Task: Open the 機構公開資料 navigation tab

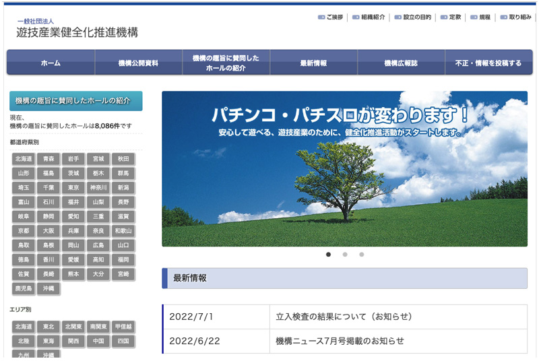Action: (x=138, y=63)
